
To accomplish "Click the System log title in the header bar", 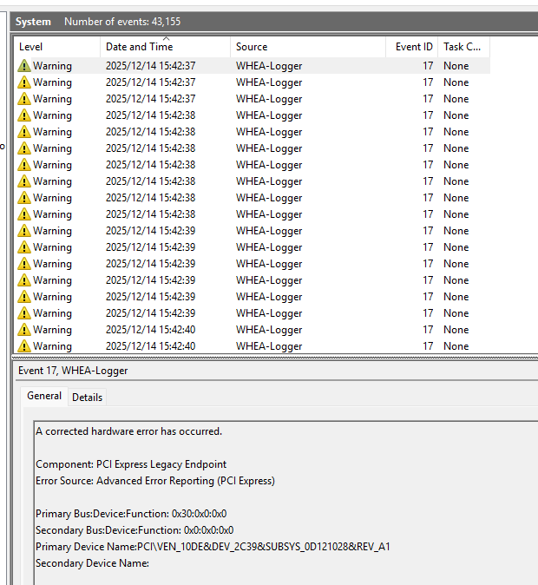I will (x=33, y=22).
